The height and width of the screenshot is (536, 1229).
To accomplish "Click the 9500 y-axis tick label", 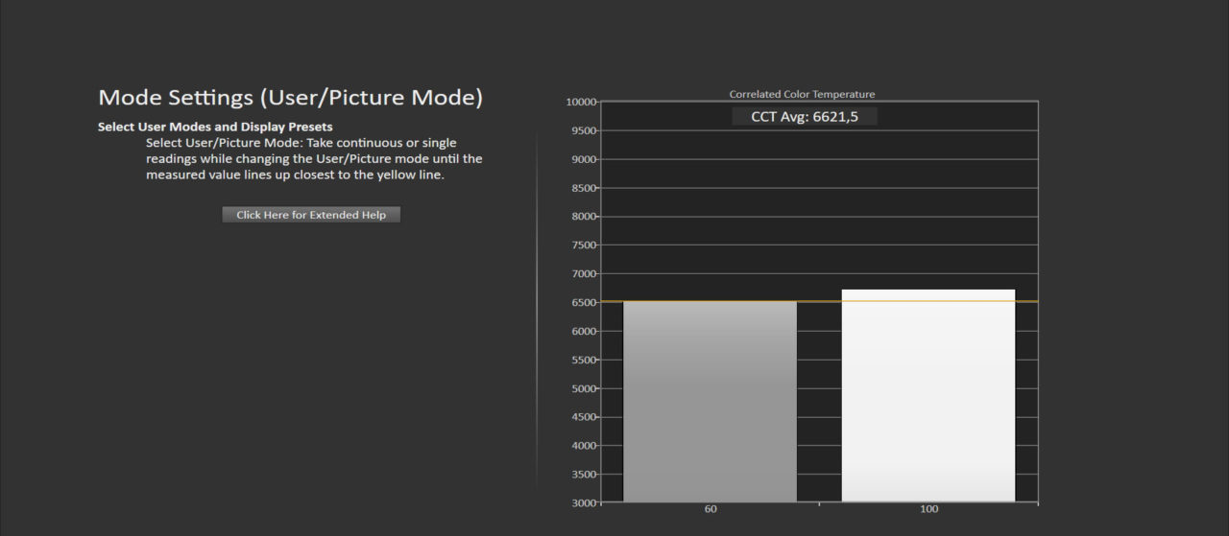I will tap(584, 130).
